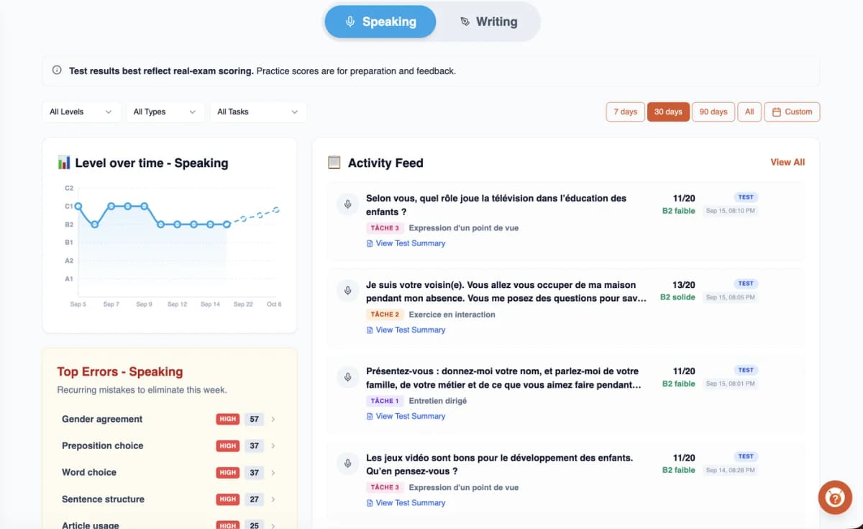Click document icon beside télévision View Test Summary
The height and width of the screenshot is (529, 863).
coord(370,243)
